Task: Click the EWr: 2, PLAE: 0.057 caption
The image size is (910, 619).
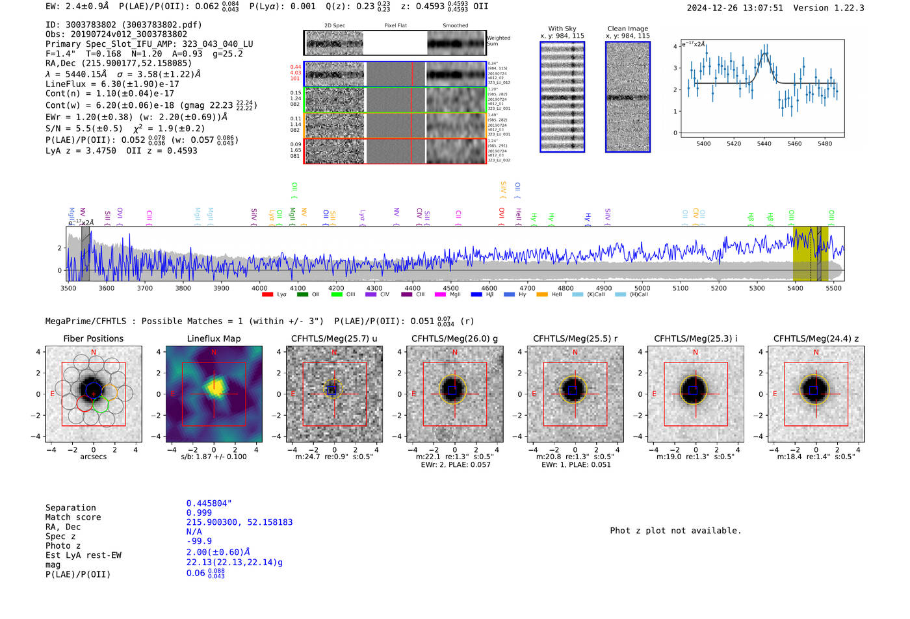Action: (456, 465)
